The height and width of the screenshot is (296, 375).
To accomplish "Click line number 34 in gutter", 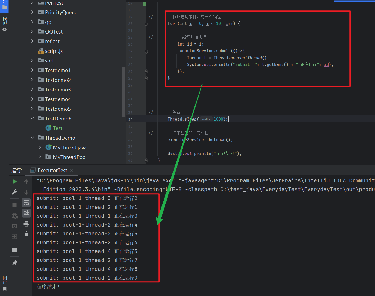I will pos(130,119).
